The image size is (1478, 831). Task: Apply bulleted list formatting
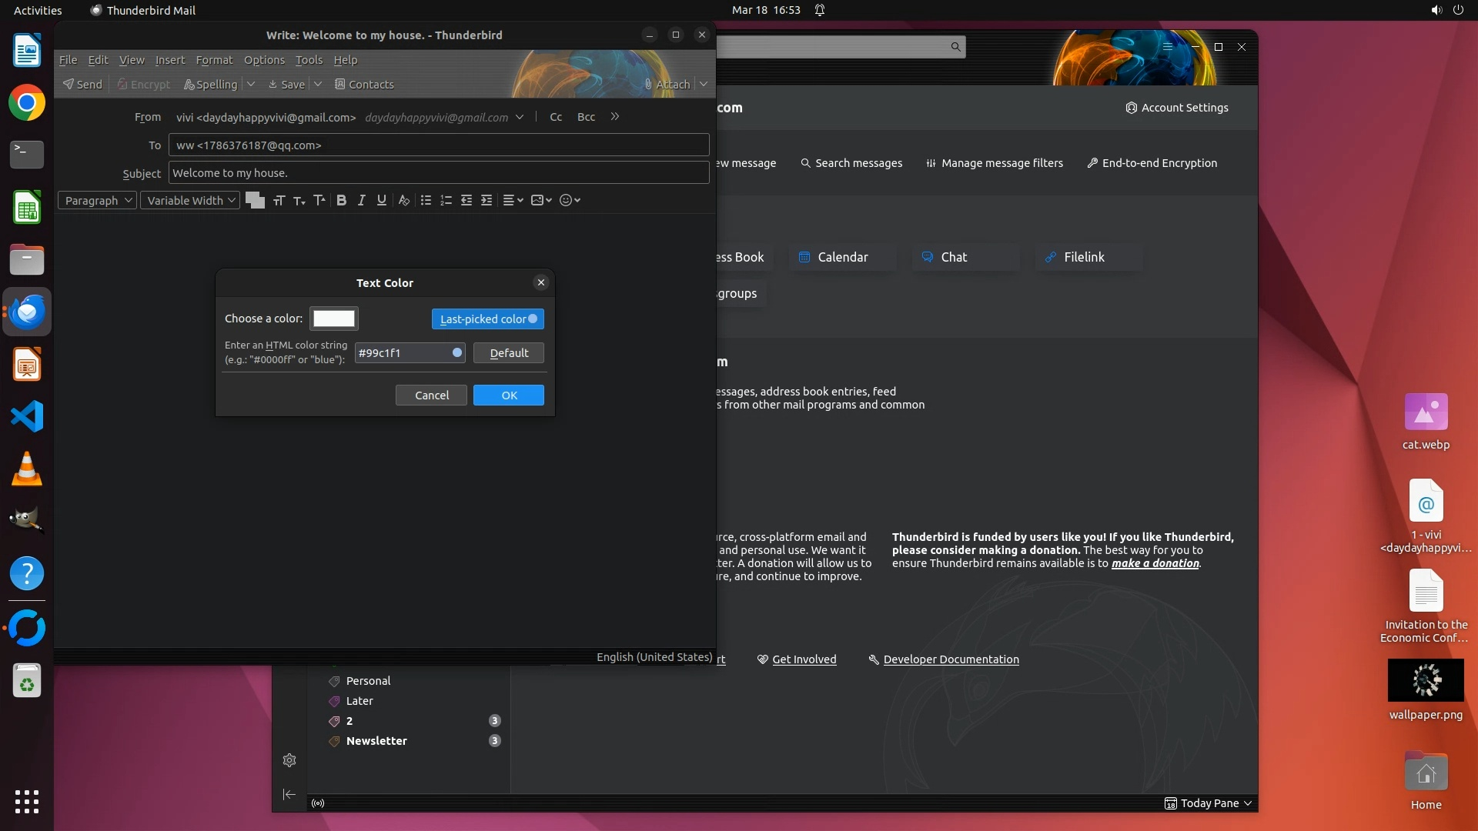[x=426, y=200]
